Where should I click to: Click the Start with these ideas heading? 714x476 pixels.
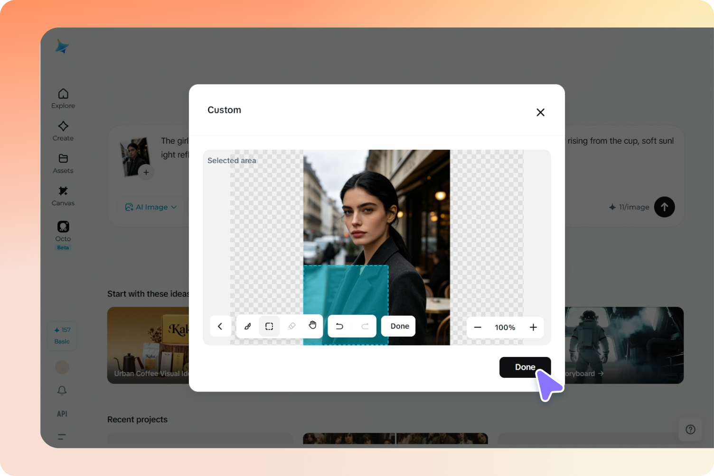(148, 294)
